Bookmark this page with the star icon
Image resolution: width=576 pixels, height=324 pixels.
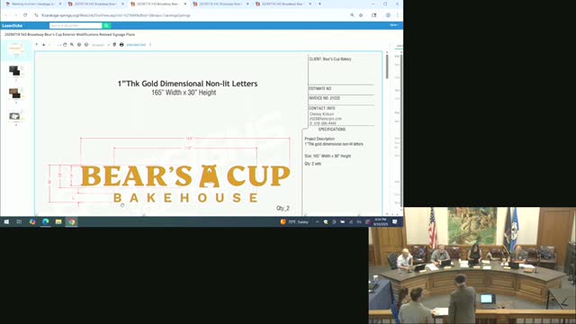coord(361,15)
